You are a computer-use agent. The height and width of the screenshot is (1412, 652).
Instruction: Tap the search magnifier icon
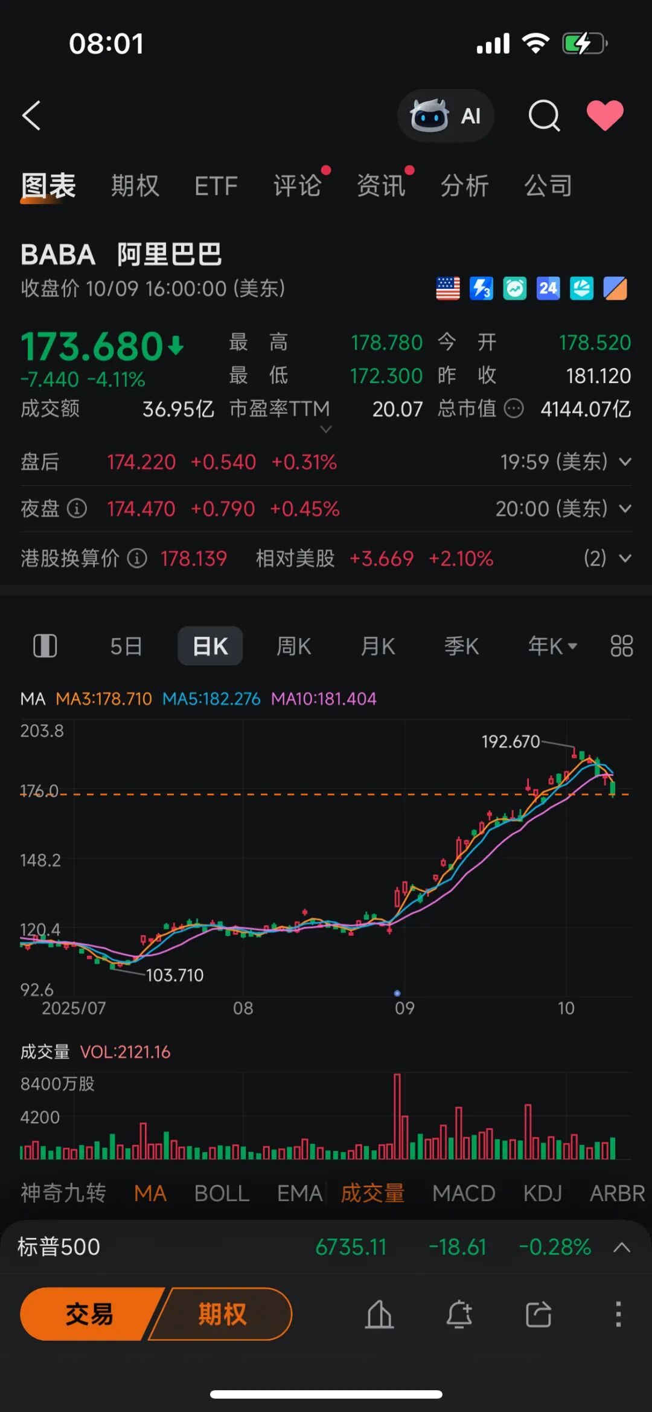(545, 115)
